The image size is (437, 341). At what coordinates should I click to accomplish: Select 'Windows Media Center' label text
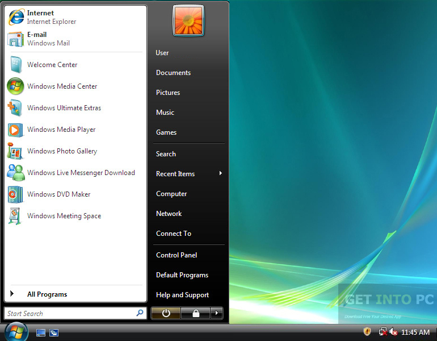point(62,86)
